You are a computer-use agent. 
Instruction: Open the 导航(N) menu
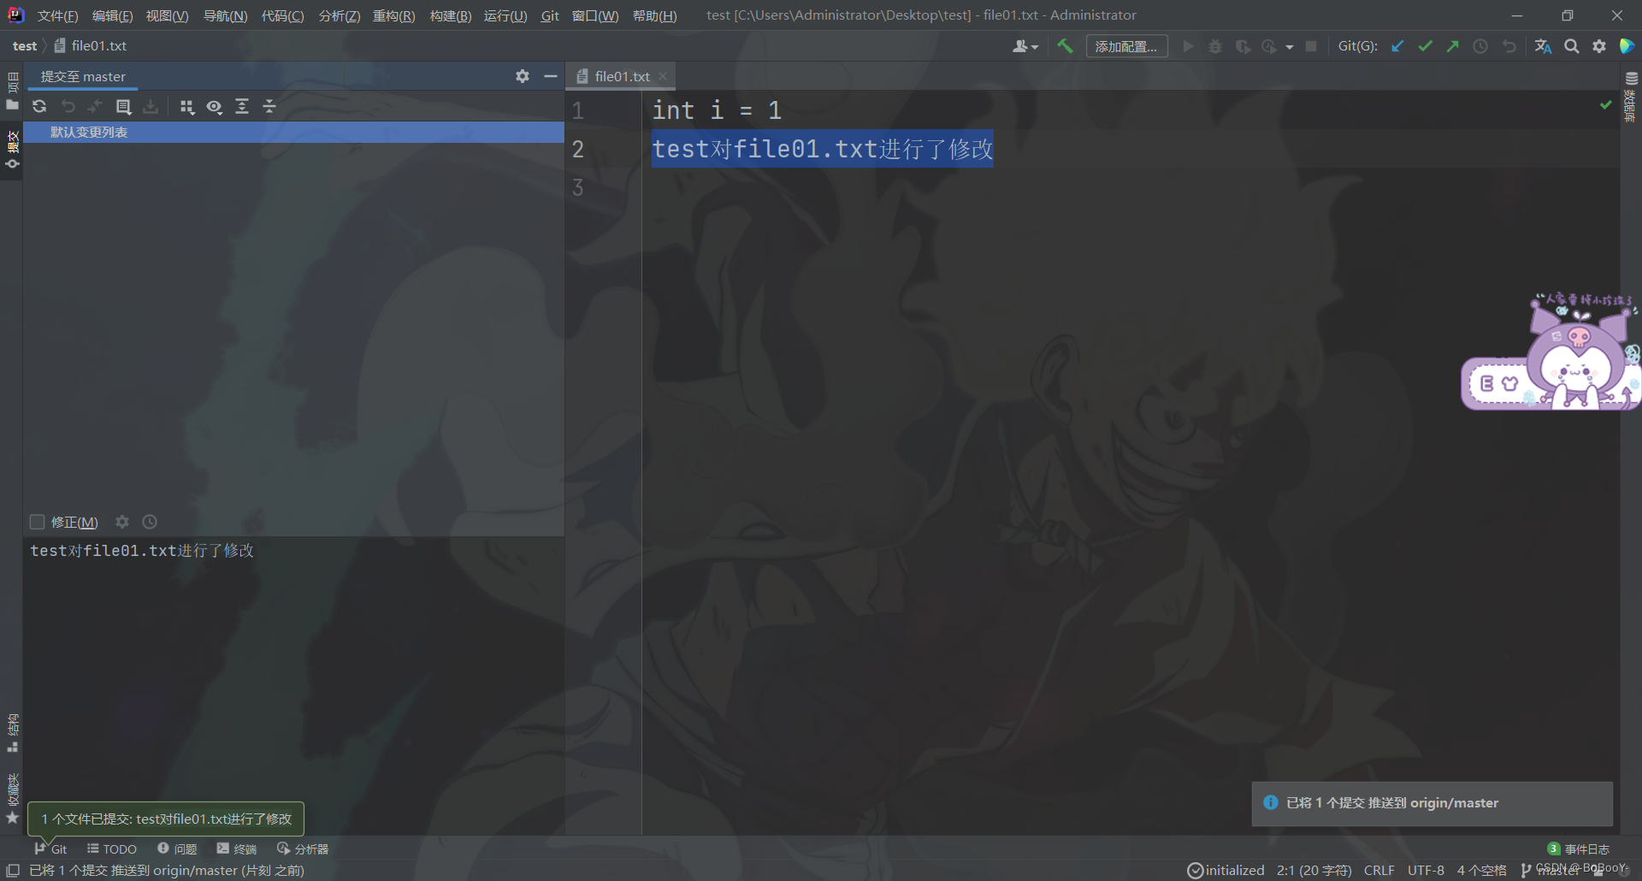tap(225, 15)
